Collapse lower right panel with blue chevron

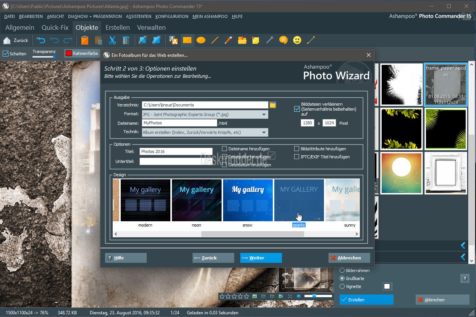click(463, 257)
